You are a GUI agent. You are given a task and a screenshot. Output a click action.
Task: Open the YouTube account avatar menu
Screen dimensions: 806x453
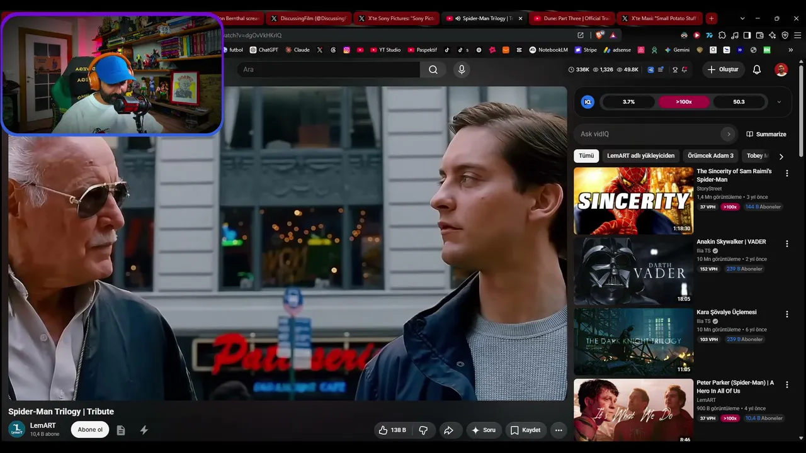[781, 70]
